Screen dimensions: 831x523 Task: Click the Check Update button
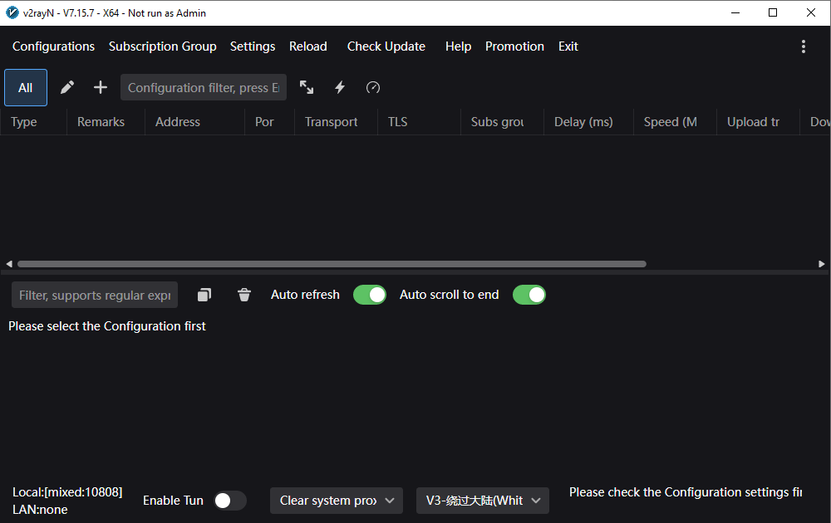tap(386, 46)
